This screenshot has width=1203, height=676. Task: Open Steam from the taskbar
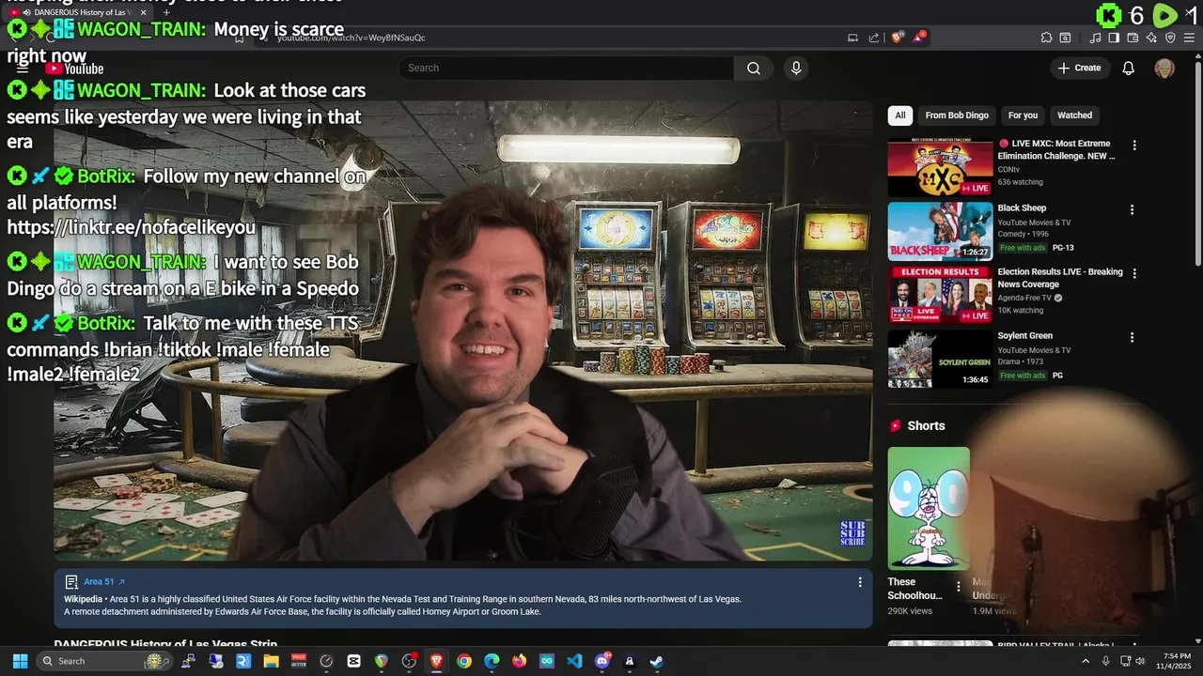click(657, 661)
